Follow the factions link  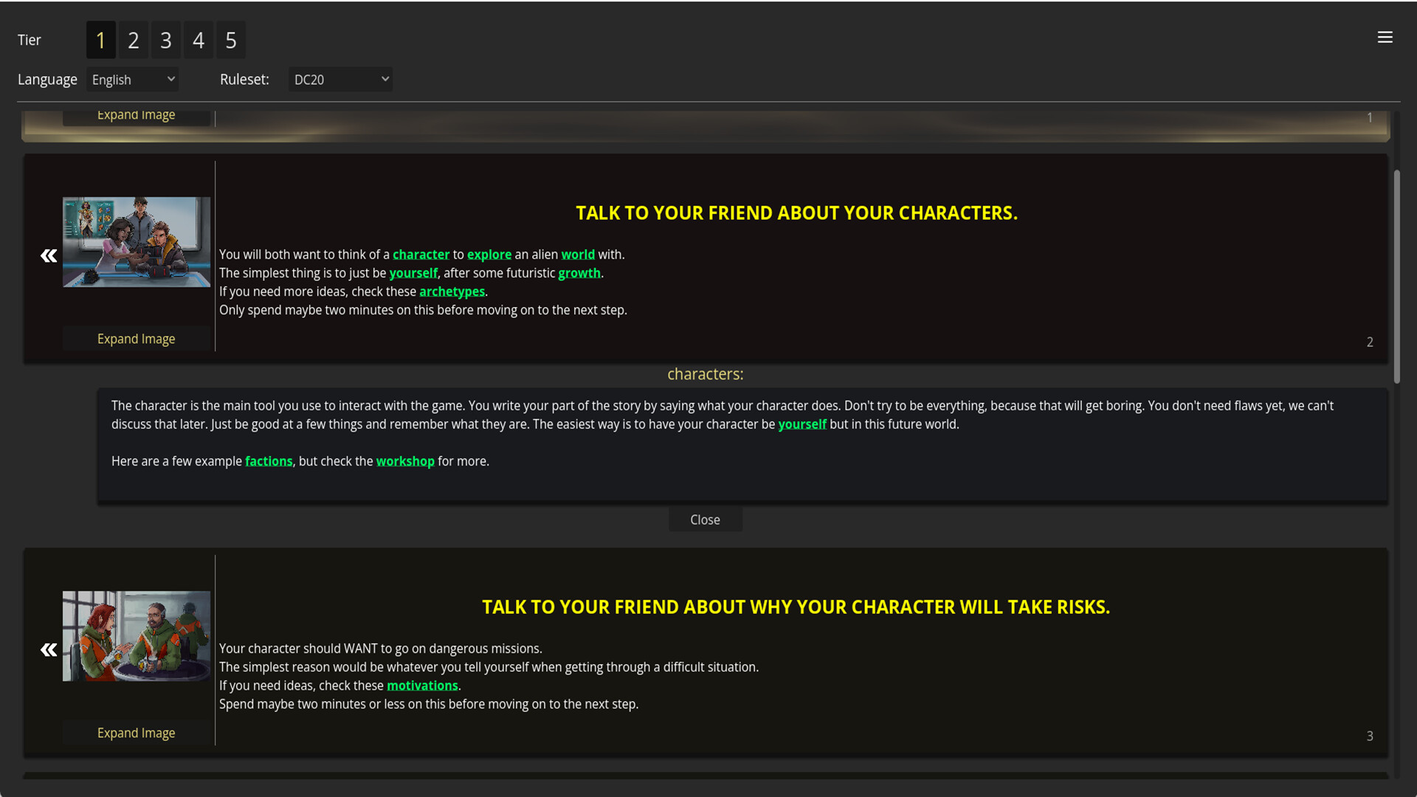coord(269,461)
